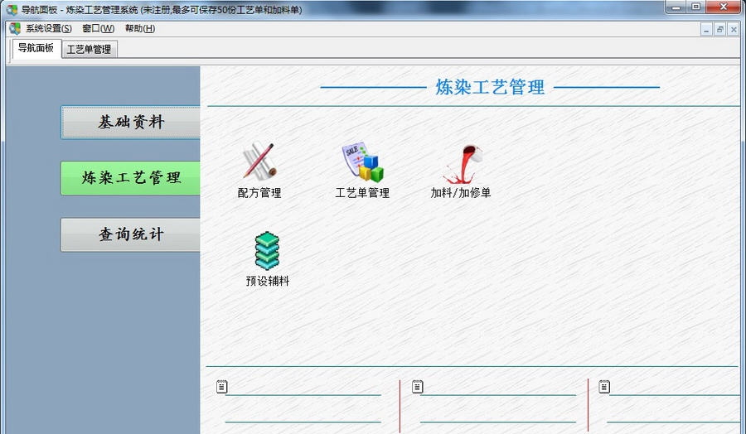The height and width of the screenshot is (434, 746).
Task: Close the inner MDI child window
Action: click(x=734, y=30)
